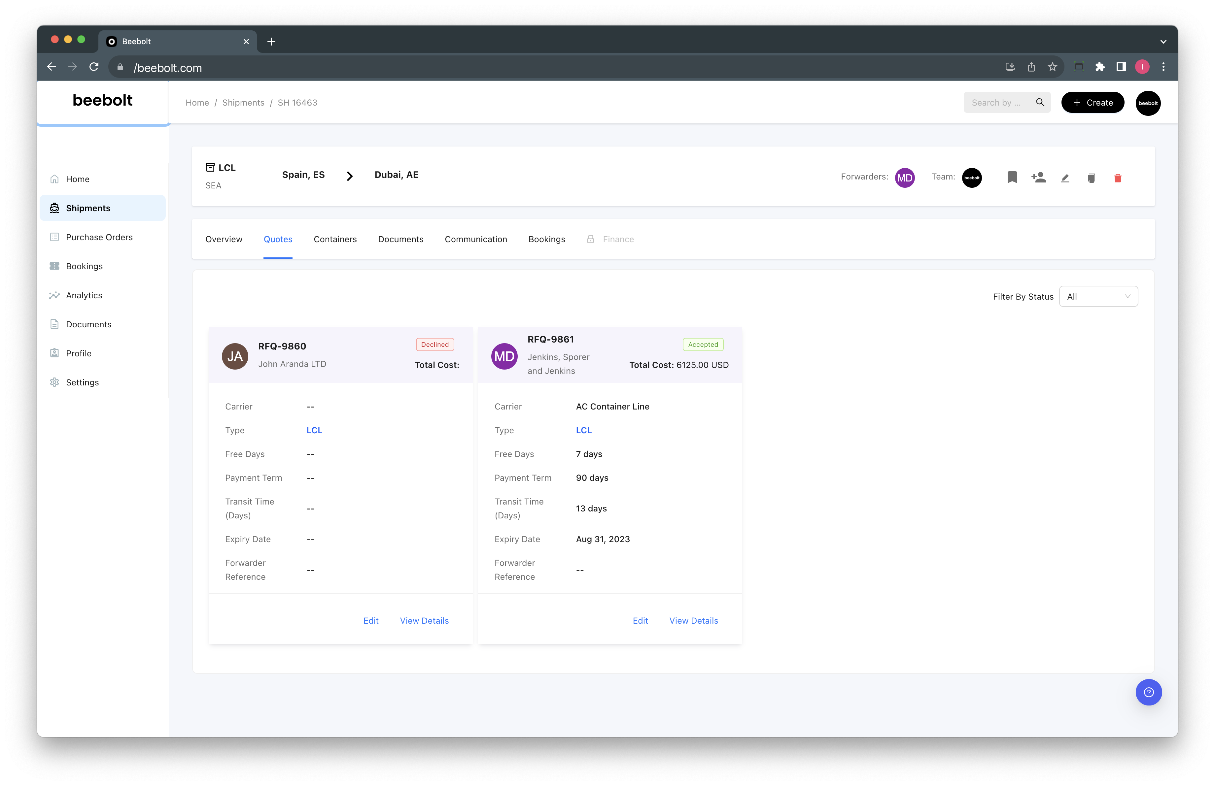Click the search magnifier icon
Screen dimensions: 1215x786
1040,103
